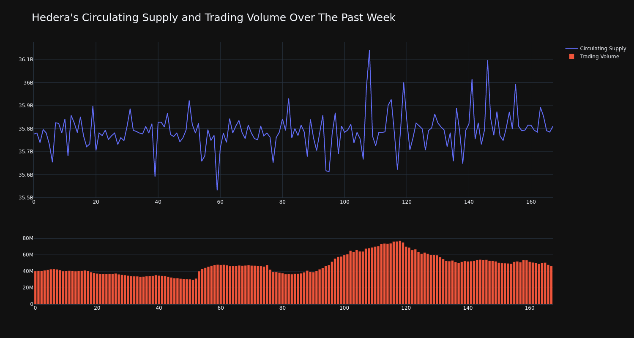634x338 pixels.
Task: Toggle the Circulating Supply legend entry
Action: click(596, 49)
